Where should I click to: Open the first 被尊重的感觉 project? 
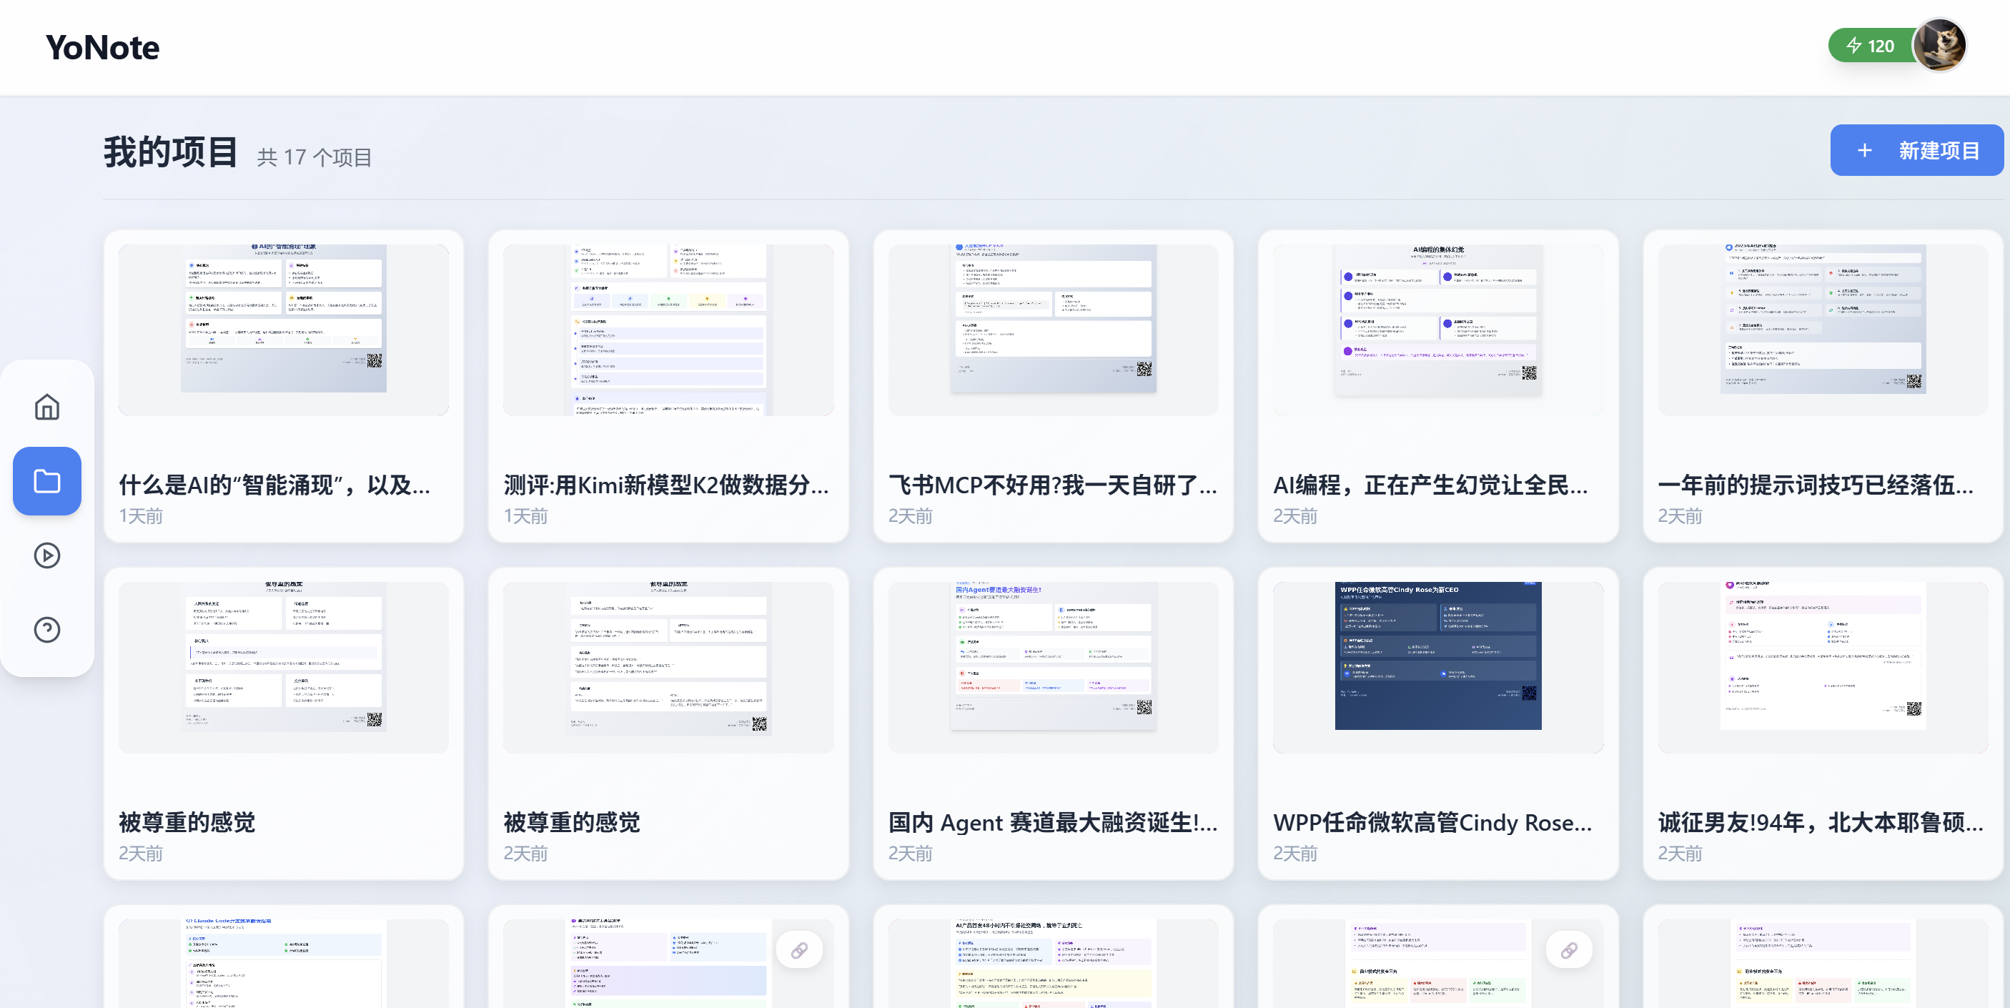click(187, 821)
